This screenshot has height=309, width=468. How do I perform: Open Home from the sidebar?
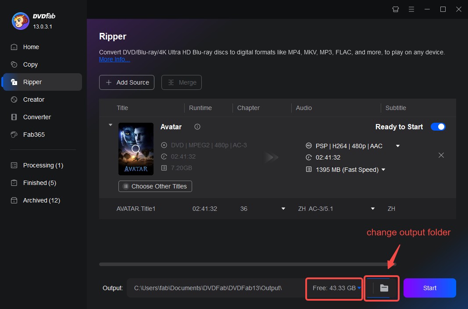pos(31,47)
